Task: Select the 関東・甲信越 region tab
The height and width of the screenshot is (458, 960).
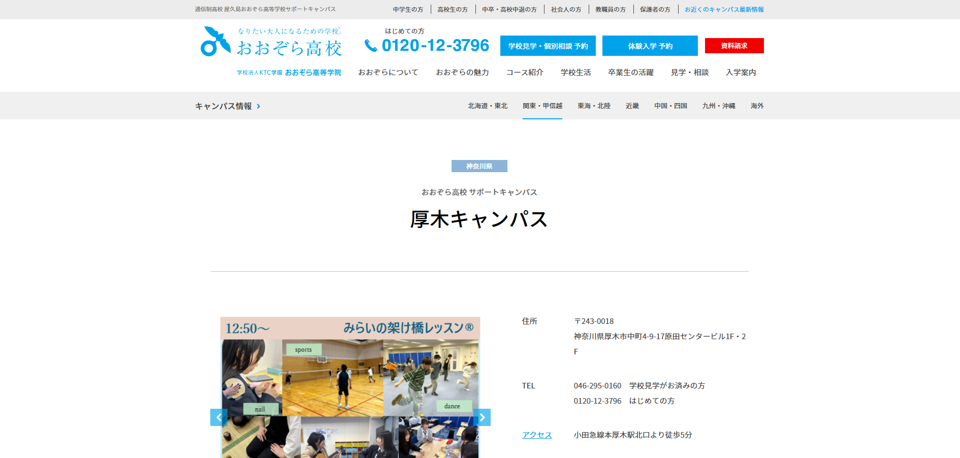Action: pyautogui.click(x=542, y=106)
